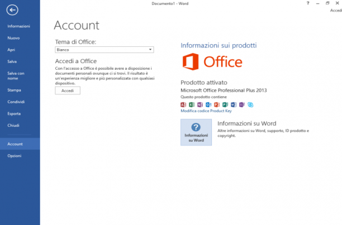Choose Apri from the sidebar menu

click(x=11, y=50)
